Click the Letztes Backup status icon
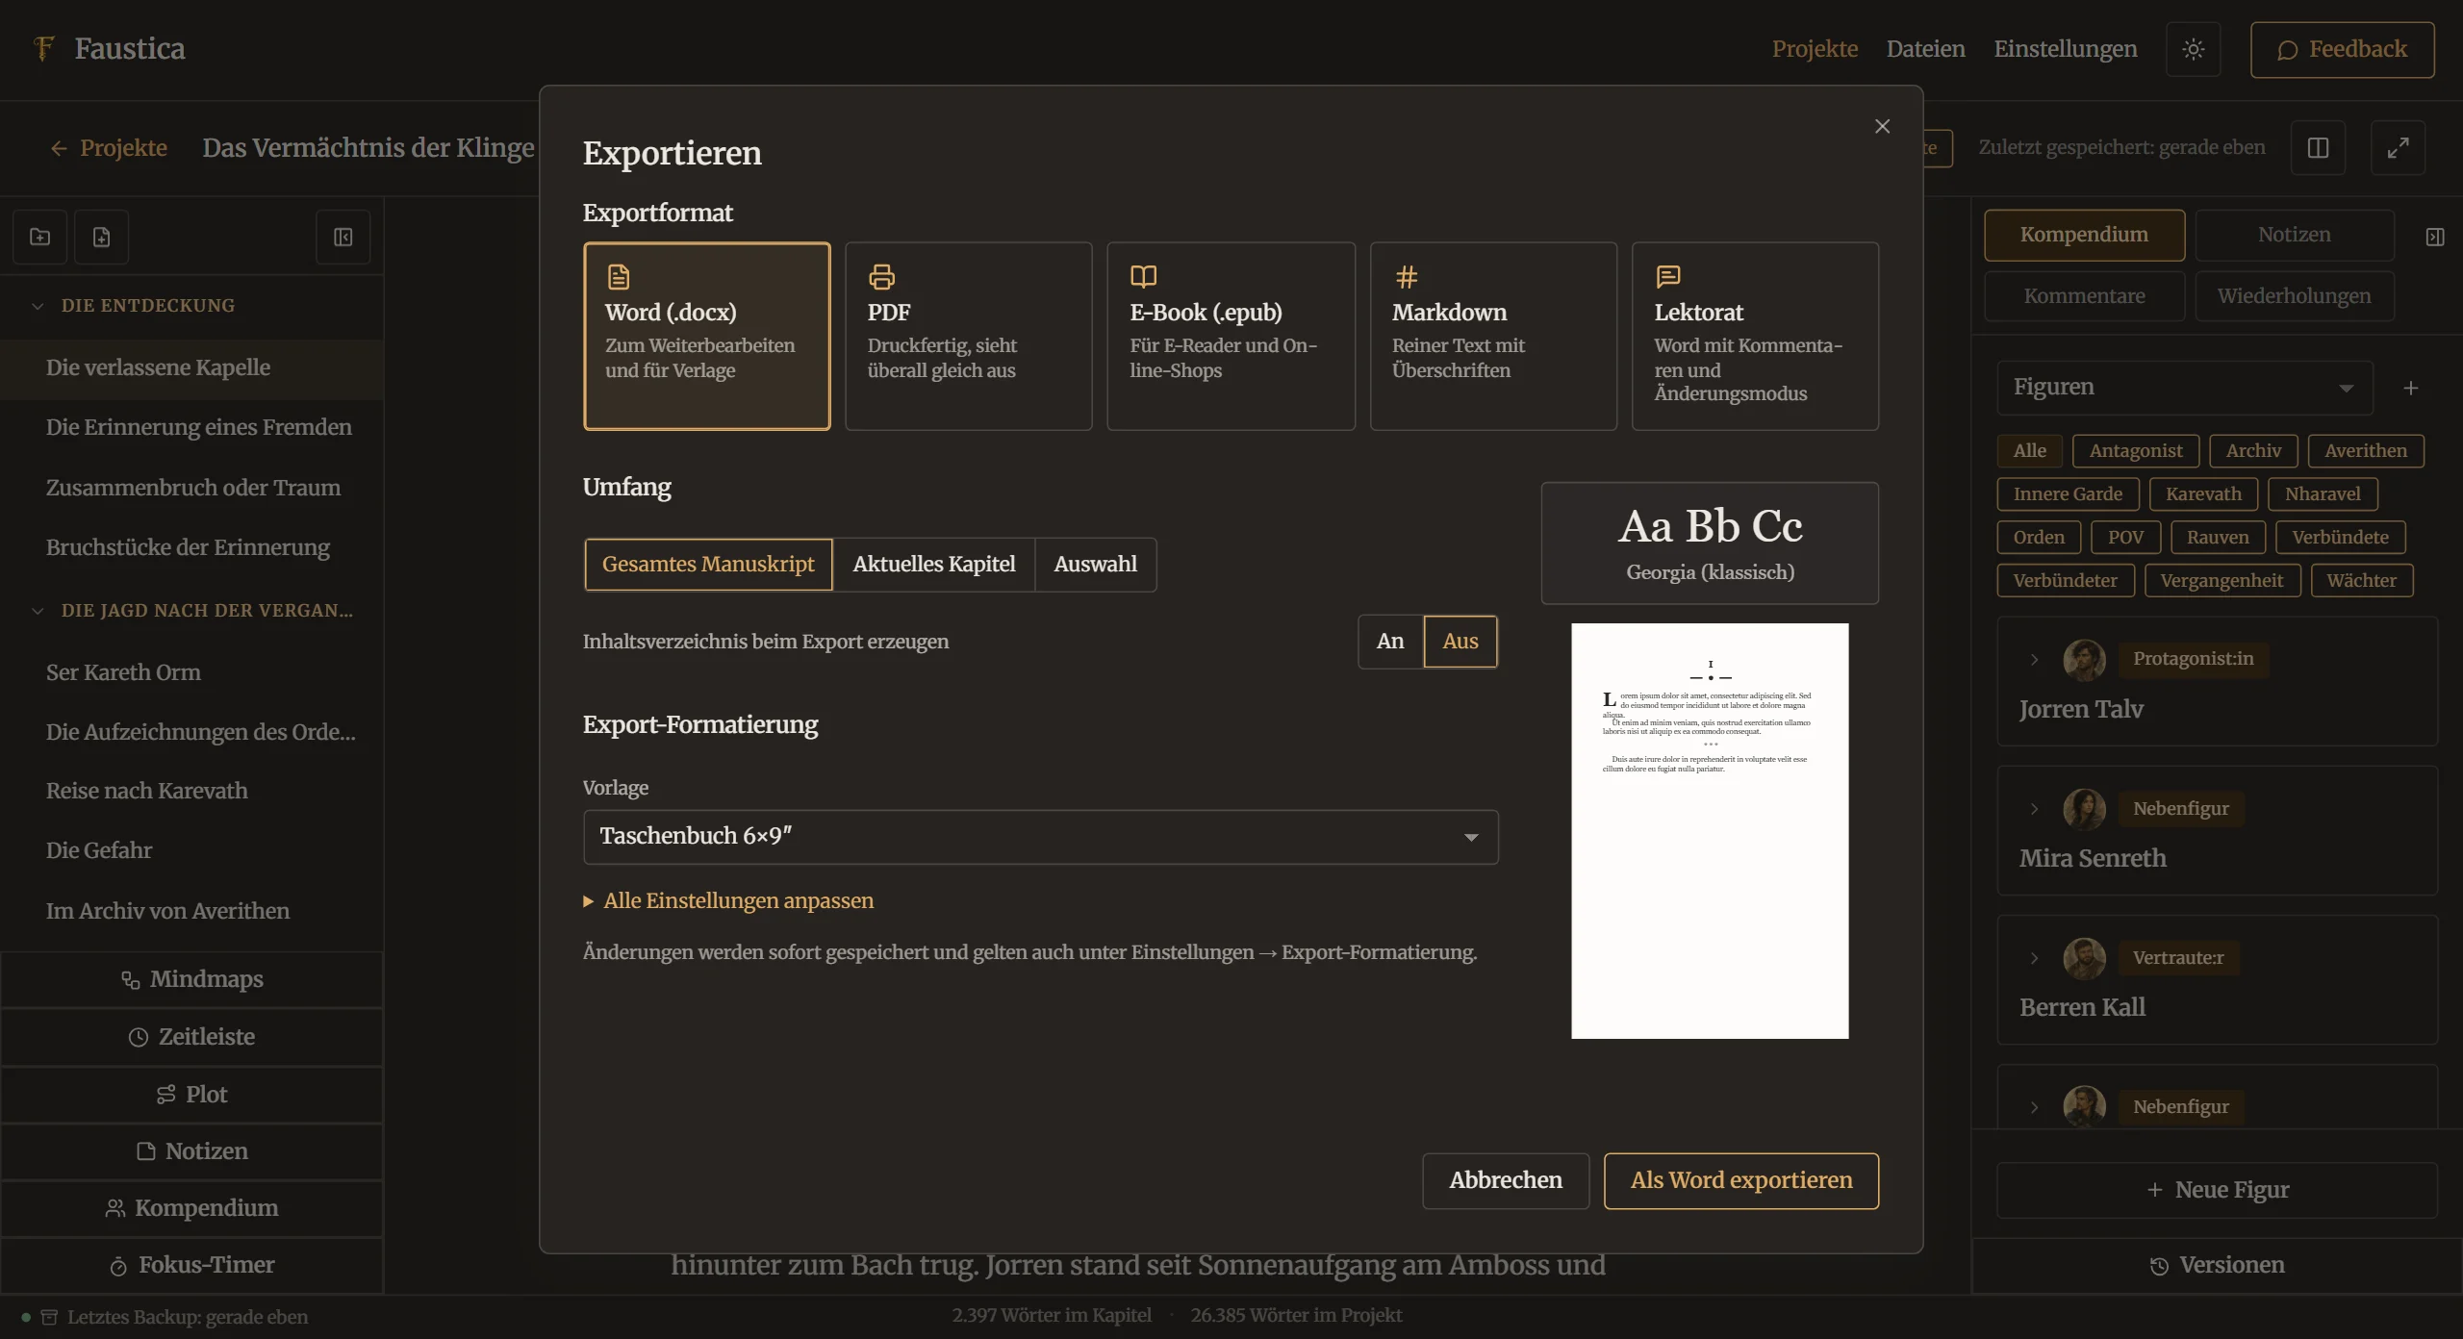2463x1339 pixels. click(x=49, y=1317)
